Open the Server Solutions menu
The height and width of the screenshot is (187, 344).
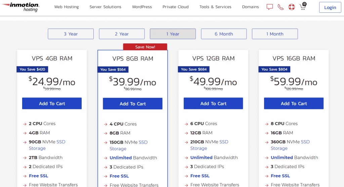(x=105, y=7)
